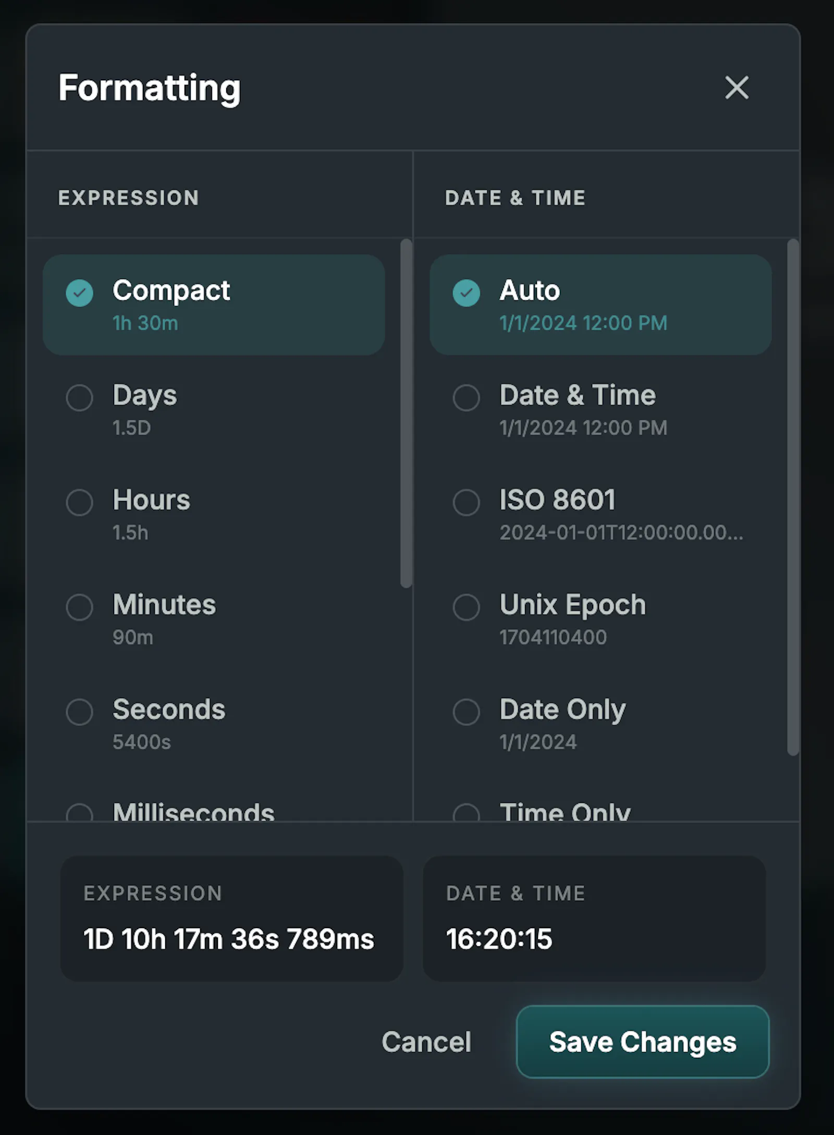Select the ISO 8601 format
The width and height of the screenshot is (834, 1135).
600,515
